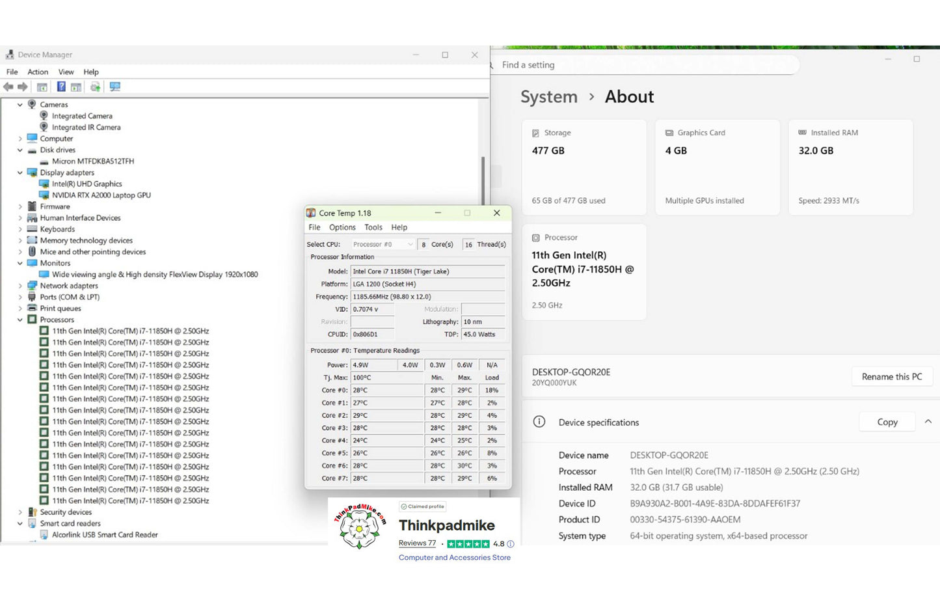Click the info icon beside Device specifications
Viewport: 940px width, 591px height.
(539, 422)
